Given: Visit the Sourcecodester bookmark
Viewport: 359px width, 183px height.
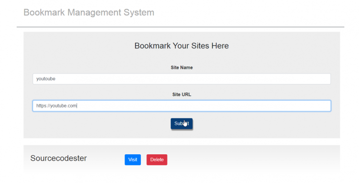Looking at the screenshot, I should 133,160.
